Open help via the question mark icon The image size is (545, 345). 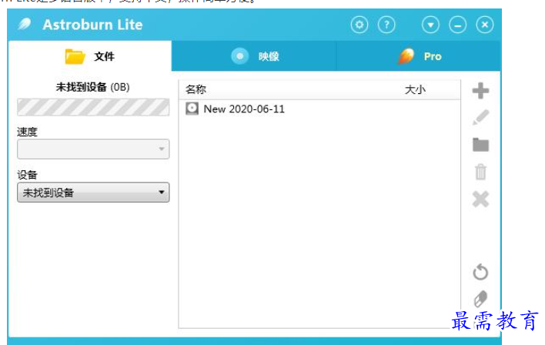[x=386, y=25]
